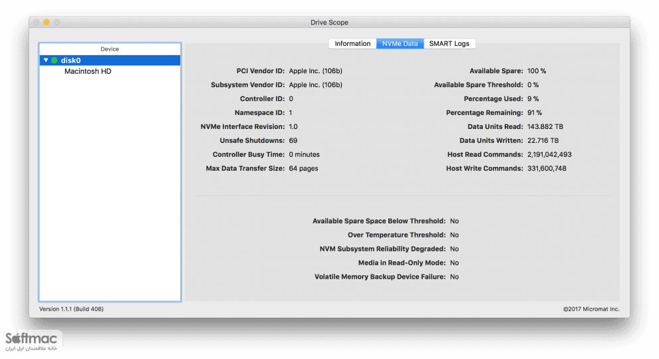
Task: Select the NVMe Data tab
Action: point(400,44)
